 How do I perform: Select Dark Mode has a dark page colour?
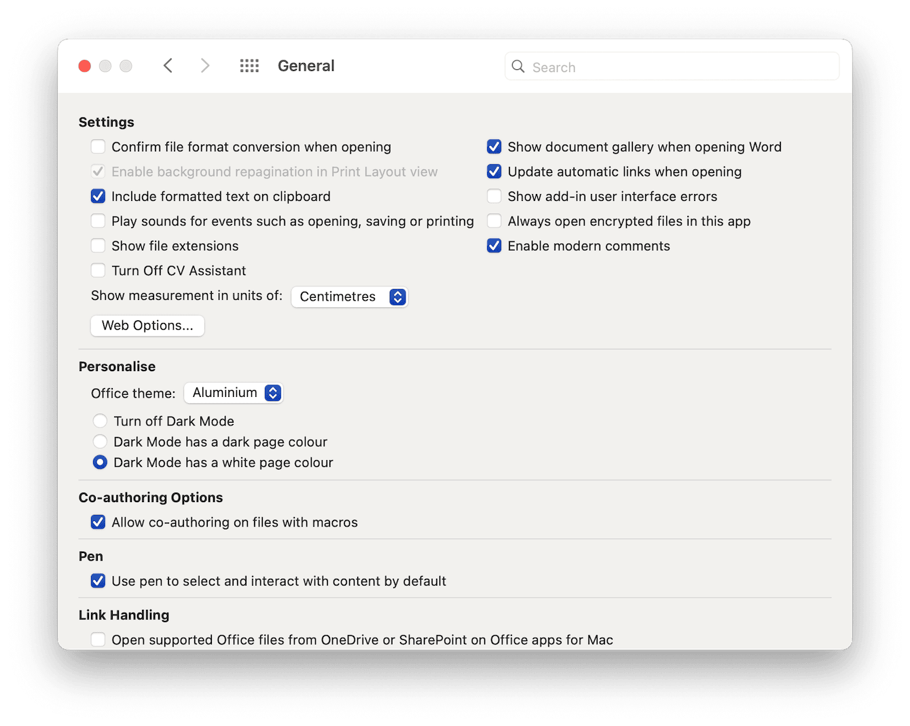coord(100,442)
